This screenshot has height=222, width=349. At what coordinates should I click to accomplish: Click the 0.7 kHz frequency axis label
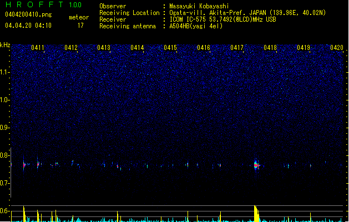[4, 183]
